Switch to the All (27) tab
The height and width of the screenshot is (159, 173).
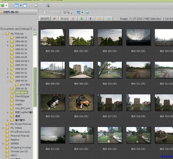[x=45, y=19]
